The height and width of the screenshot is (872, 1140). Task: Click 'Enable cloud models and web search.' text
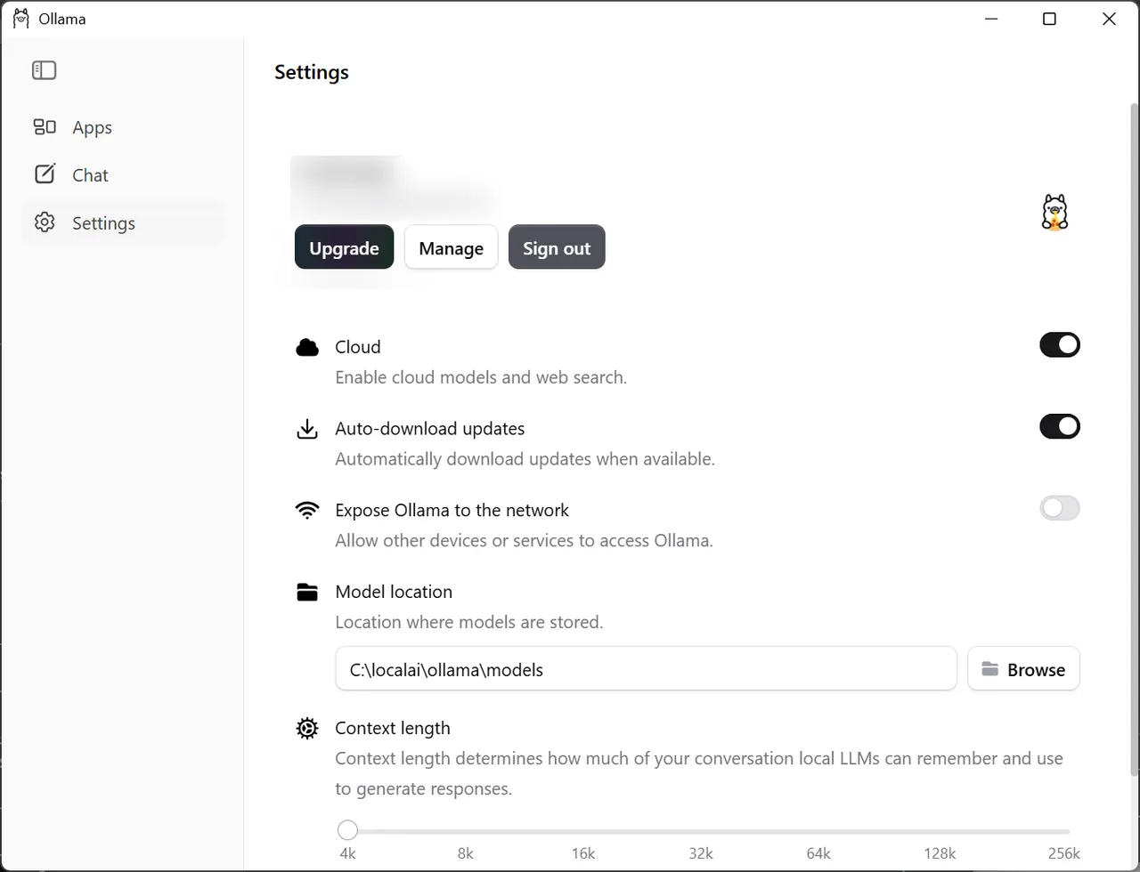coord(481,377)
